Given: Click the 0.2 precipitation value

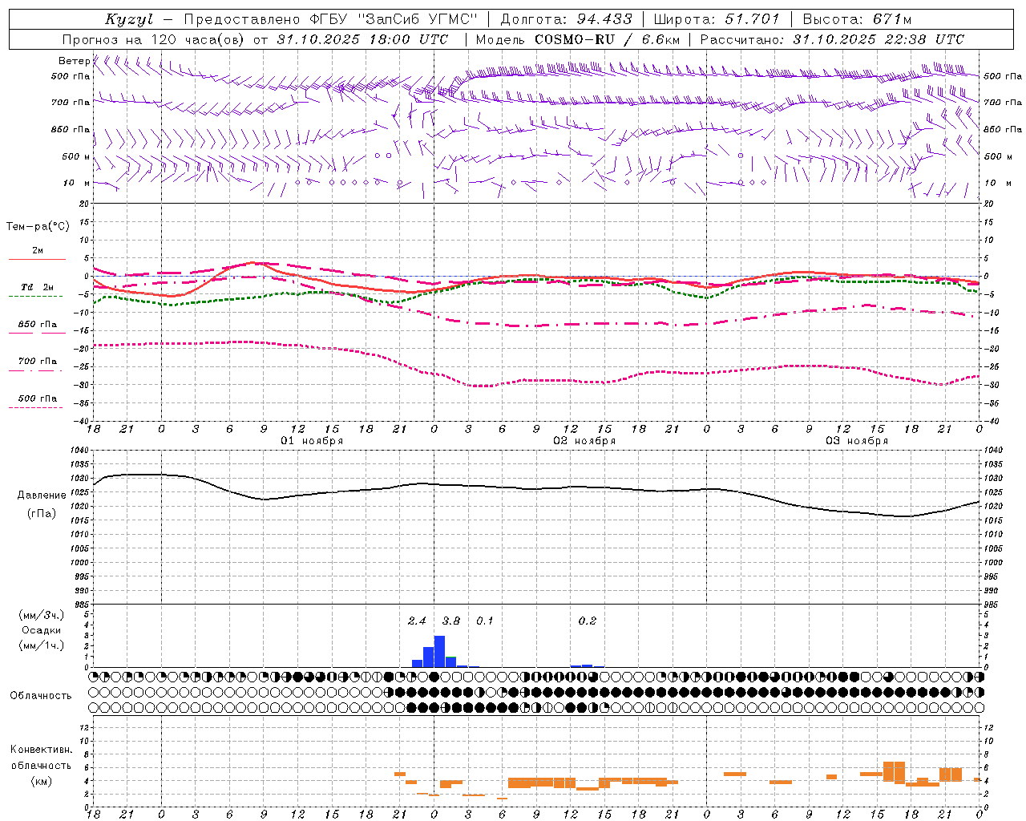Looking at the screenshot, I should point(588,621).
